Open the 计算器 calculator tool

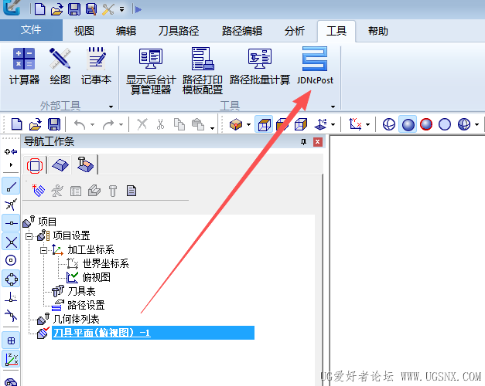coord(24,66)
